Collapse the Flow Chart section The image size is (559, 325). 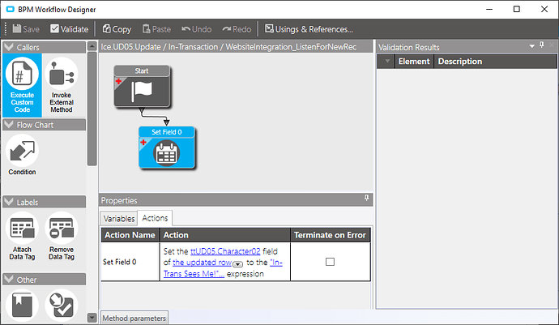[x=9, y=125]
